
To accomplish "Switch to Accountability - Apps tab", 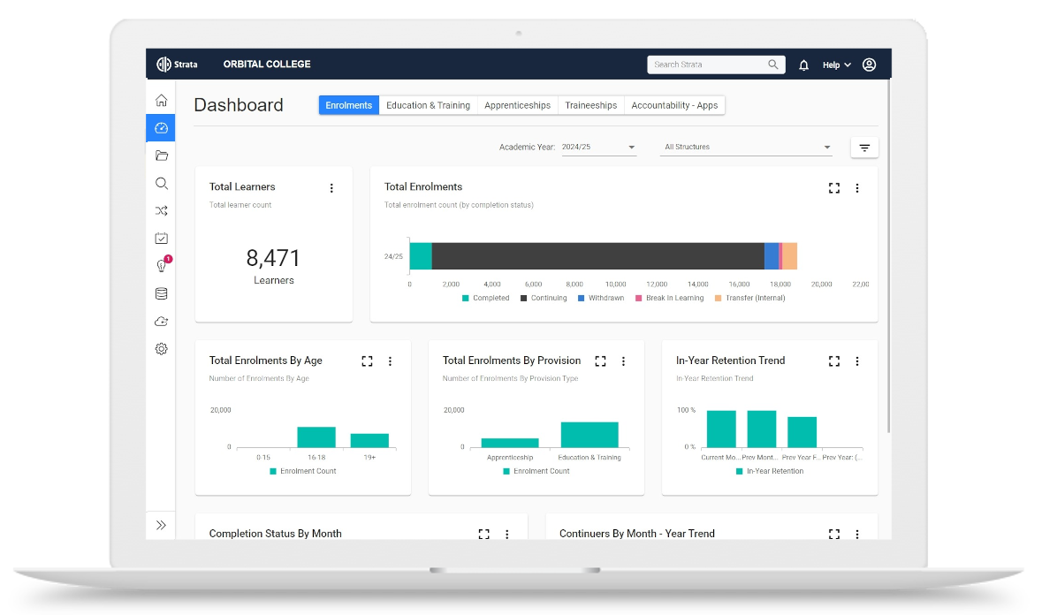I will click(674, 105).
